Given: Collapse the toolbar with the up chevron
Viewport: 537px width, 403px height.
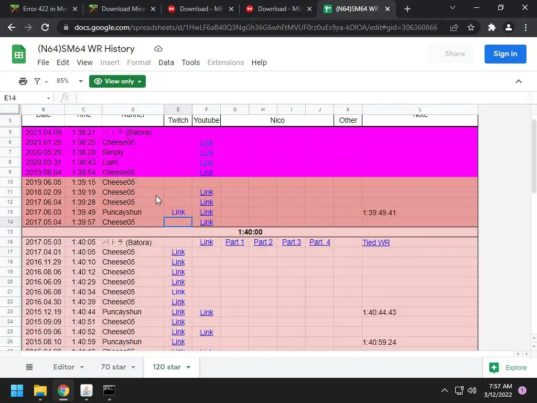Looking at the screenshot, I should click(x=519, y=81).
